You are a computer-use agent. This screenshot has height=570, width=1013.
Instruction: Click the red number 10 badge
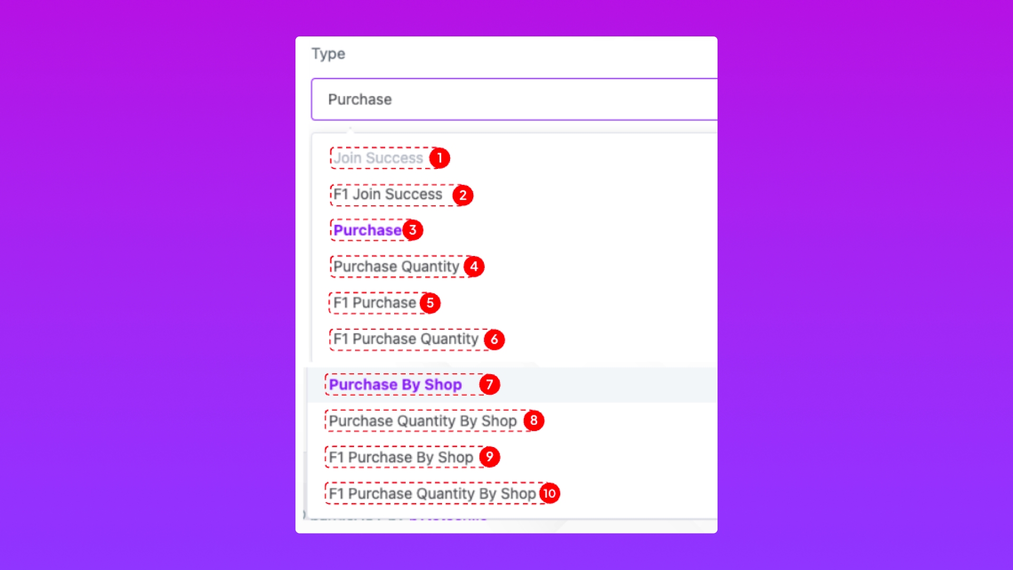pos(550,493)
